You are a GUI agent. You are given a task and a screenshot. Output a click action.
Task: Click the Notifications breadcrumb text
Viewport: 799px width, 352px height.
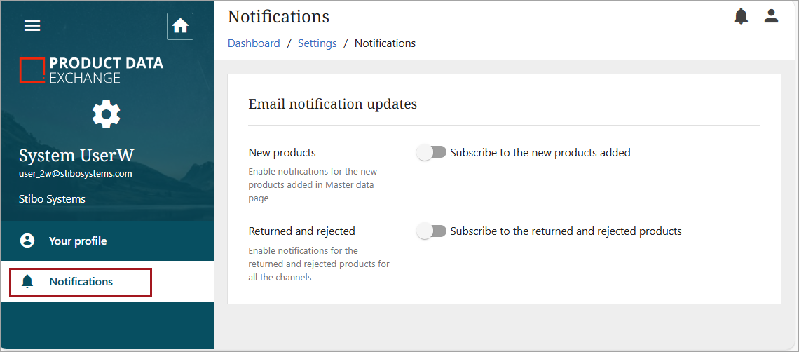click(385, 43)
